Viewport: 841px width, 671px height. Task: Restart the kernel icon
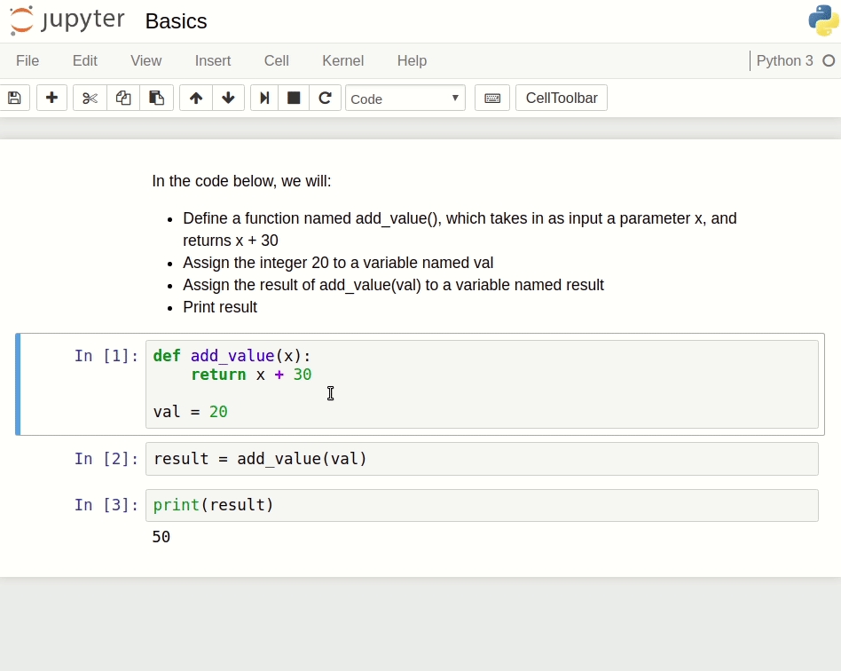pyautogui.click(x=325, y=98)
